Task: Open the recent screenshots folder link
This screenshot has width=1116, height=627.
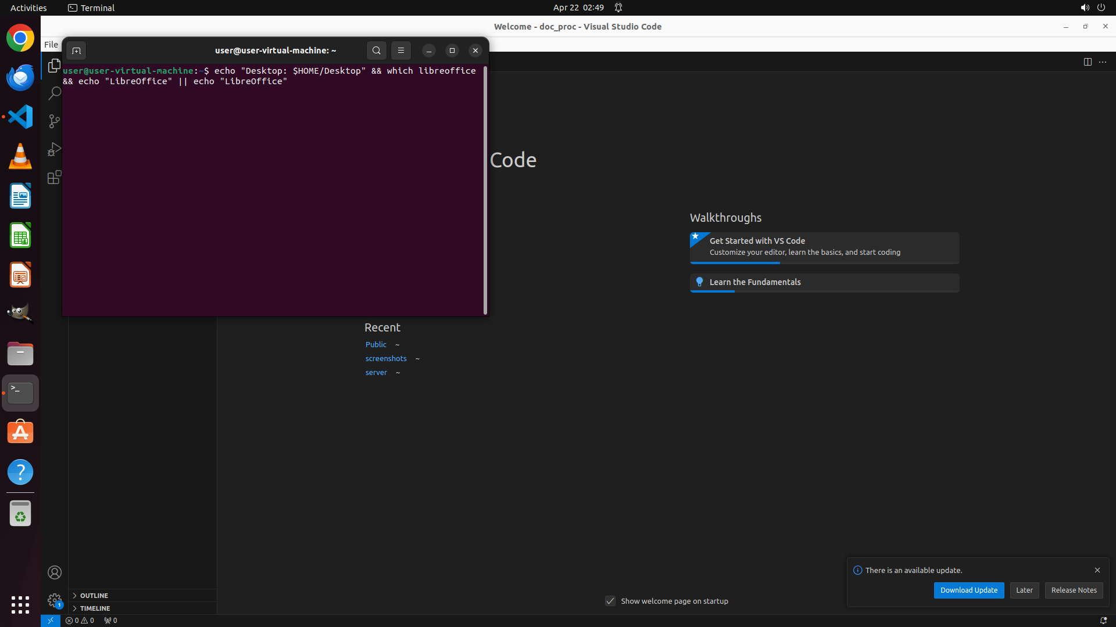Action: [x=385, y=359]
